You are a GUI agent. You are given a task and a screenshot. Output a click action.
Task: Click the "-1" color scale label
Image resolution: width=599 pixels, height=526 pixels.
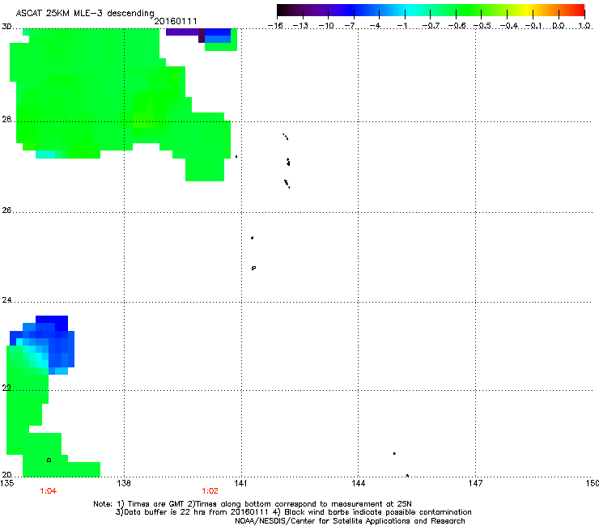click(401, 26)
